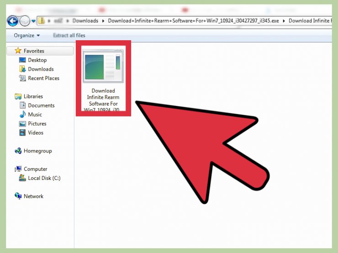Select Libraries in the navigation pane

click(33, 96)
